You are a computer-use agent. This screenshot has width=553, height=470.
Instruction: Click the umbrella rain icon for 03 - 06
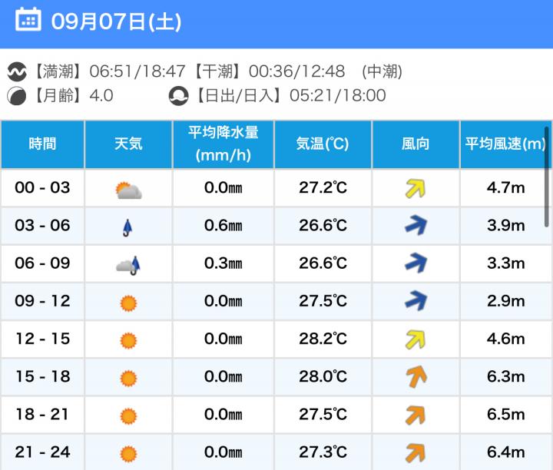128,227
